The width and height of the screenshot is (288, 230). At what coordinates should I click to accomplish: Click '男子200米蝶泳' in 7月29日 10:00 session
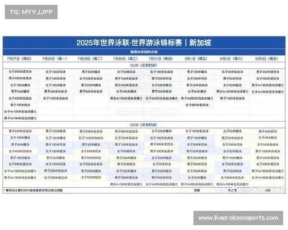pos(91,85)
